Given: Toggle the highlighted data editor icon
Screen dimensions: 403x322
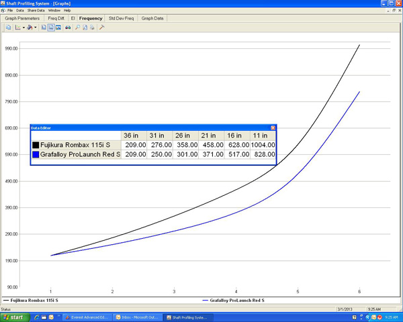Looking at the screenshot, I should 51,28.
